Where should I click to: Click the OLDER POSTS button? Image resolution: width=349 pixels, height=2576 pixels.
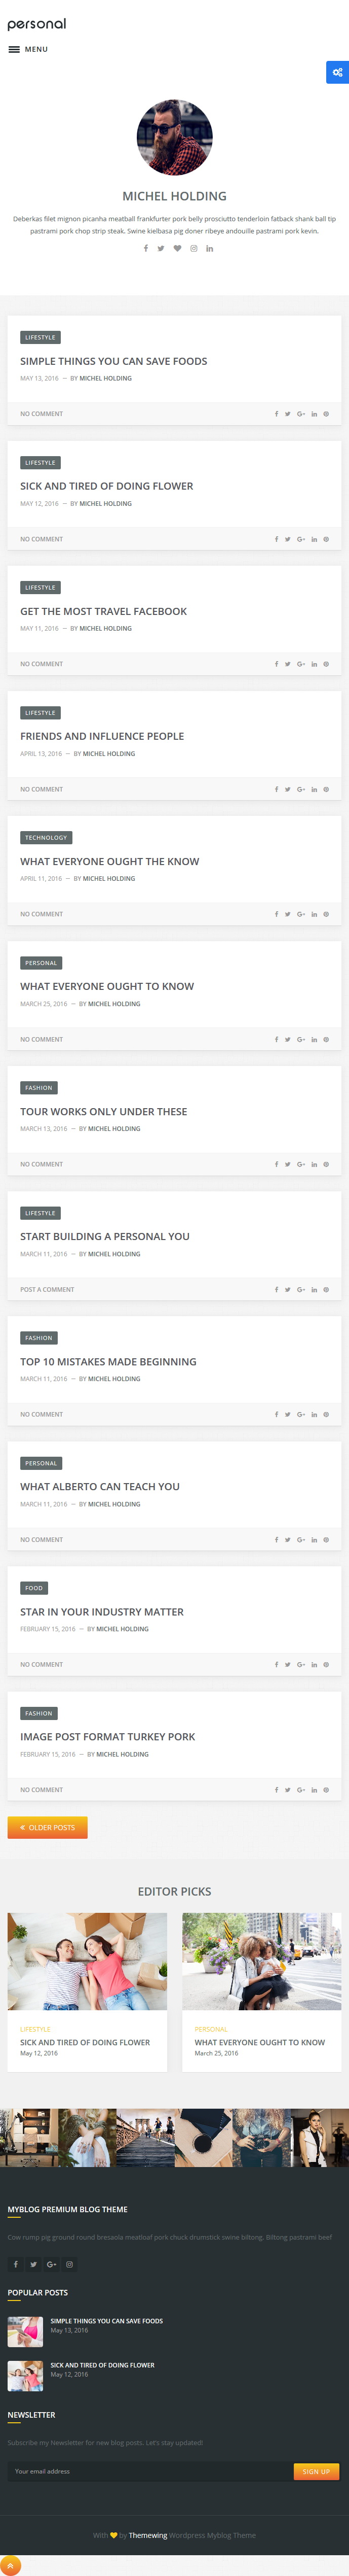(x=47, y=1827)
